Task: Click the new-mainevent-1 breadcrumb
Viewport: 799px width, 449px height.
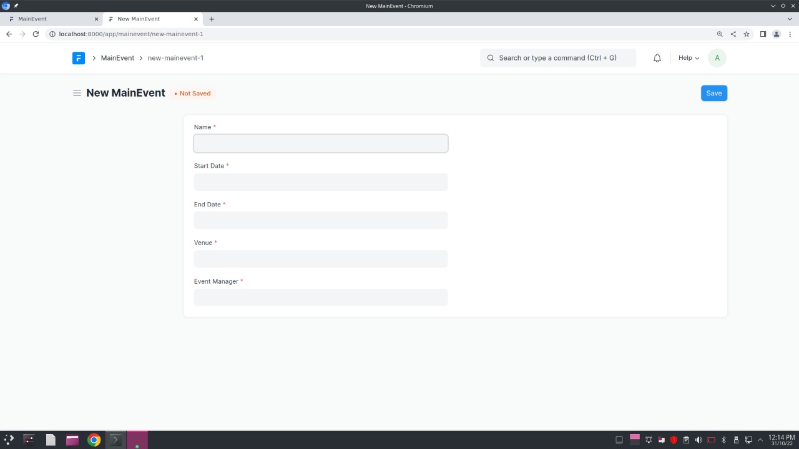Action: 175,58
